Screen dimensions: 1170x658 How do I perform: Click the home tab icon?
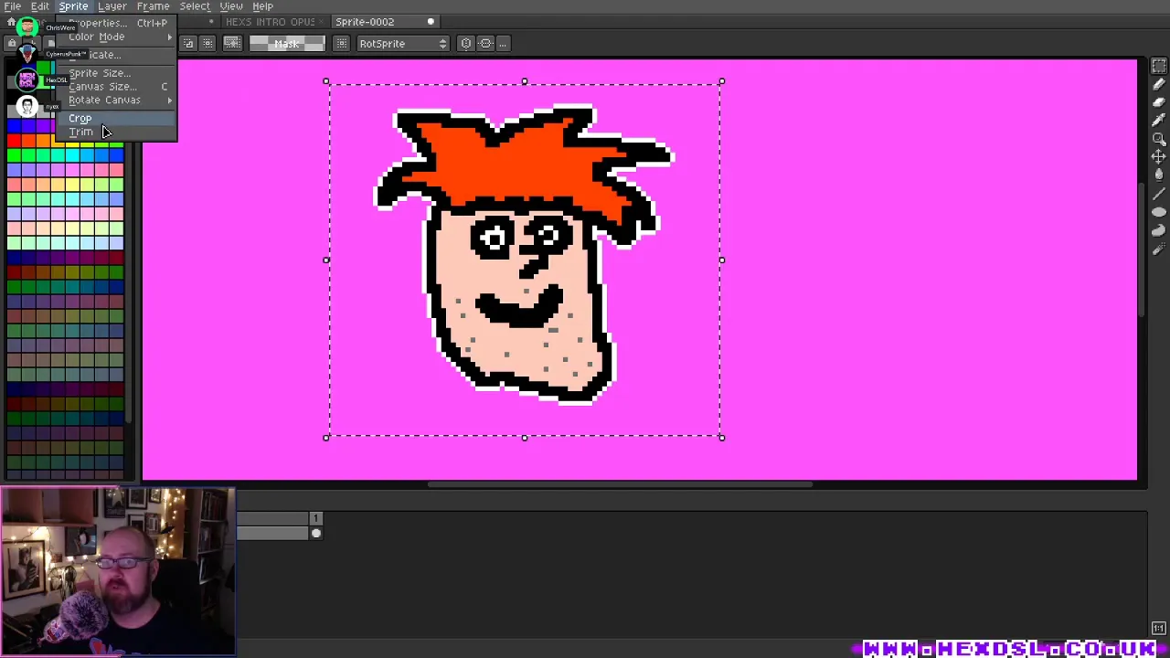pyautogui.click(x=11, y=22)
